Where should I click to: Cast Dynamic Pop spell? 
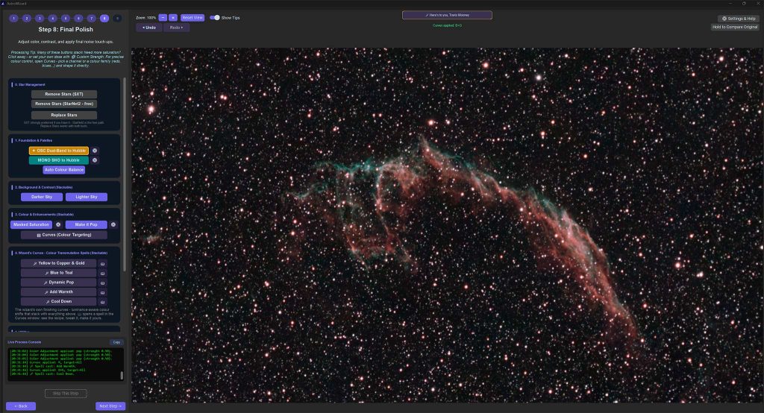58,283
